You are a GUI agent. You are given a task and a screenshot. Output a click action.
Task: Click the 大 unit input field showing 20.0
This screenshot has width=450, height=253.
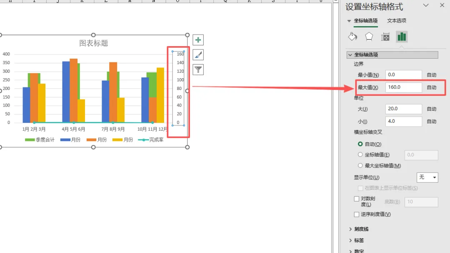click(x=403, y=109)
